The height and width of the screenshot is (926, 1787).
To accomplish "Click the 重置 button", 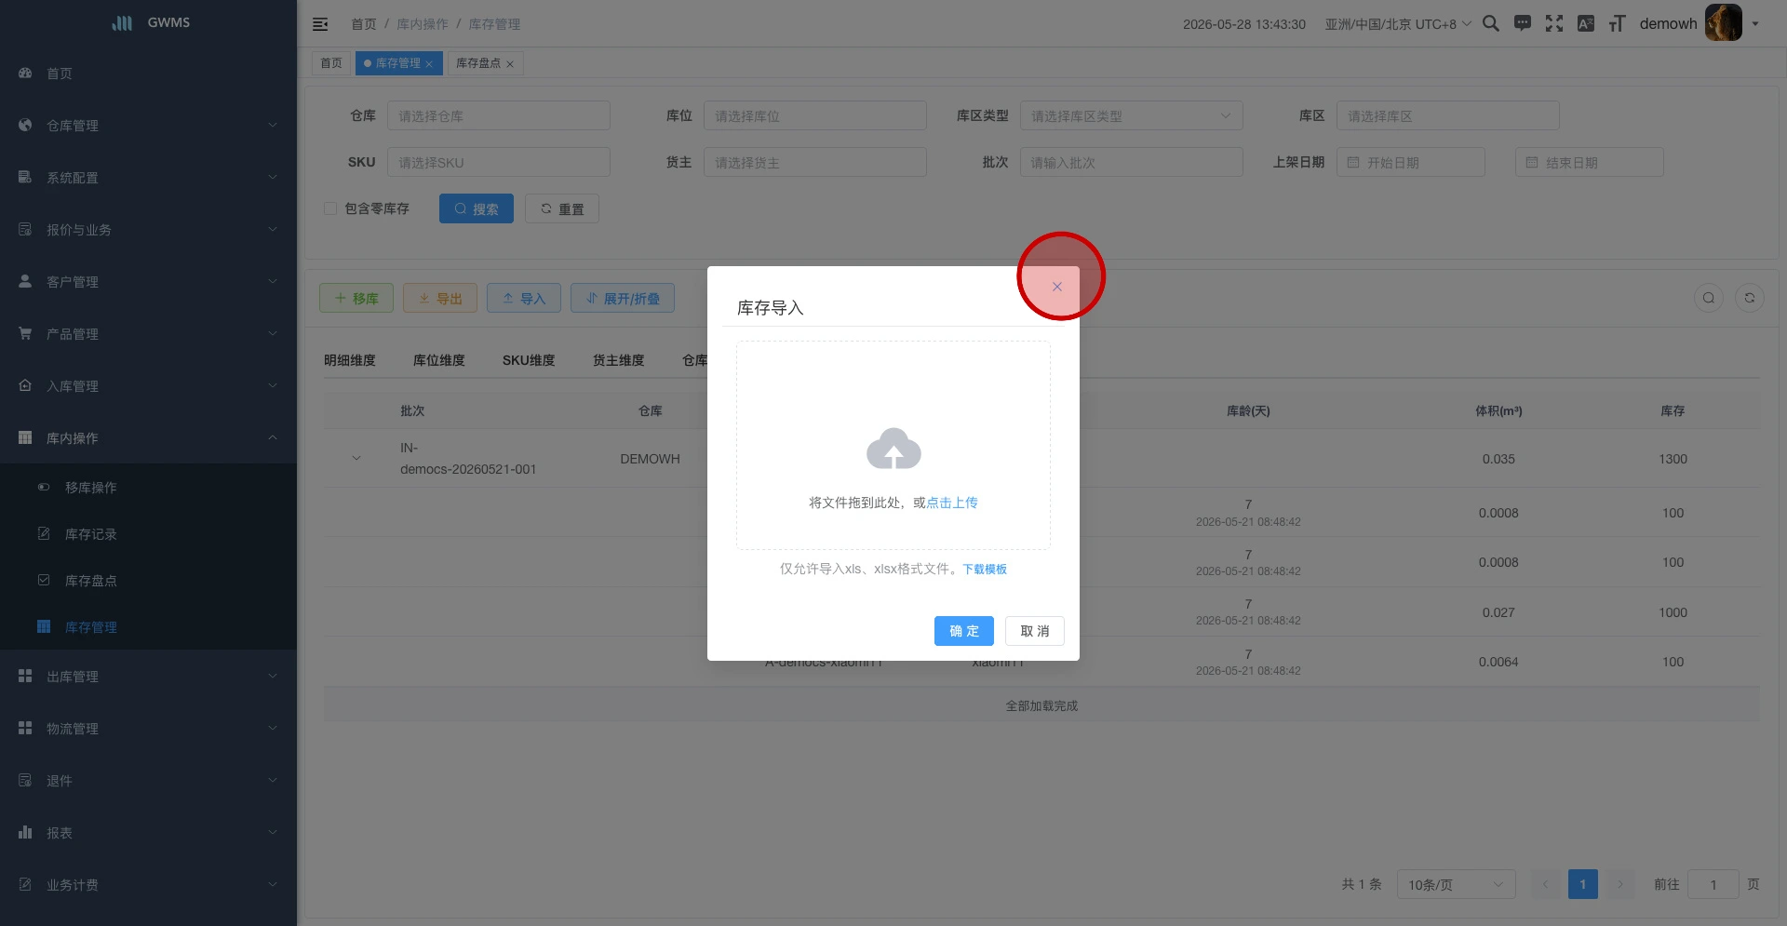I will pos(562,208).
